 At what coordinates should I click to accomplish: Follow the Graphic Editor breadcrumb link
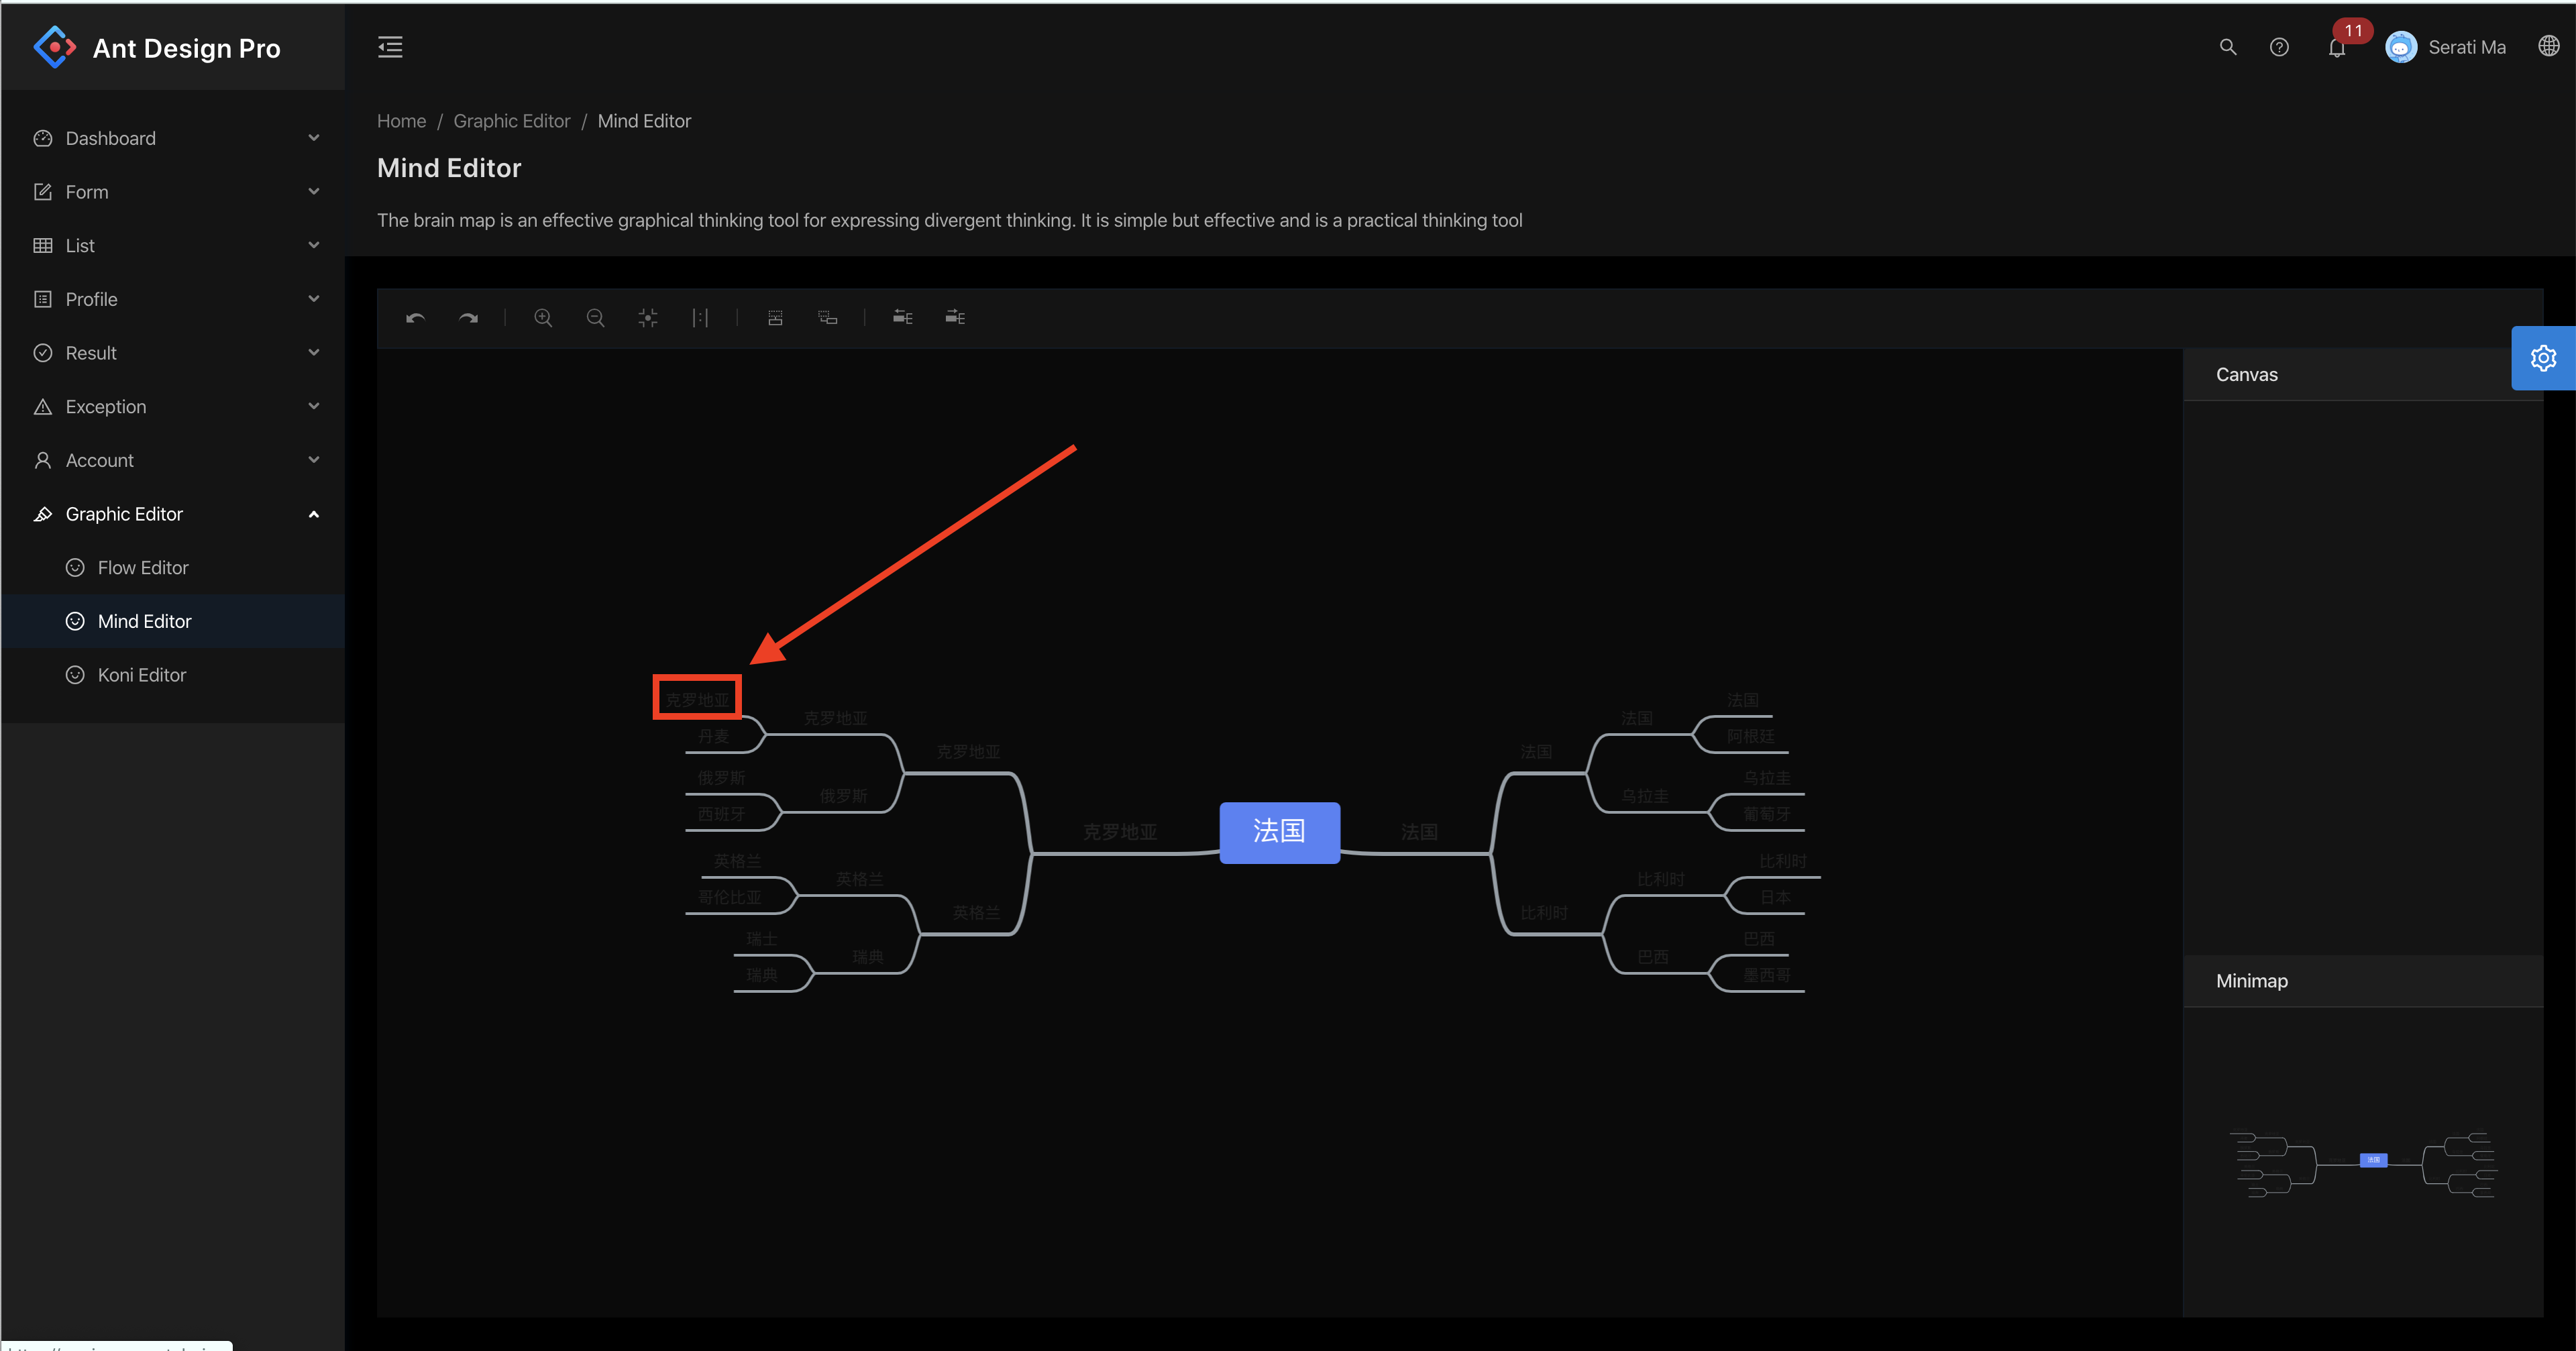511,120
